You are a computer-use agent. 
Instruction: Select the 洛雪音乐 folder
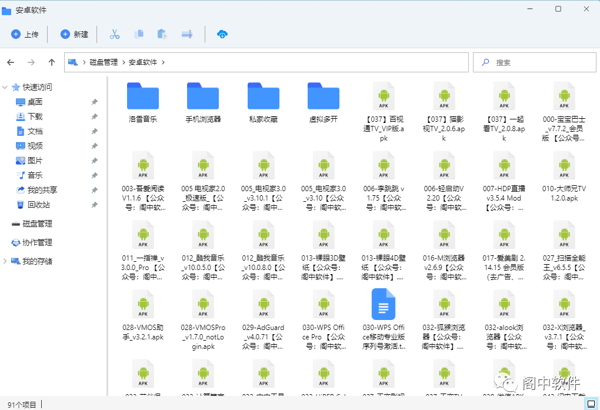[x=143, y=102]
